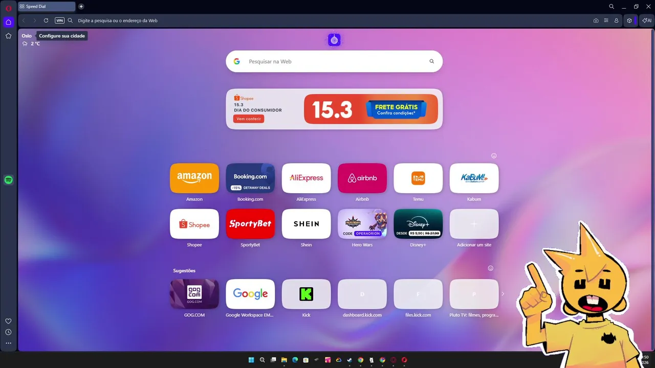
Task: Open the Amazon speed dial tile
Action: tap(194, 178)
